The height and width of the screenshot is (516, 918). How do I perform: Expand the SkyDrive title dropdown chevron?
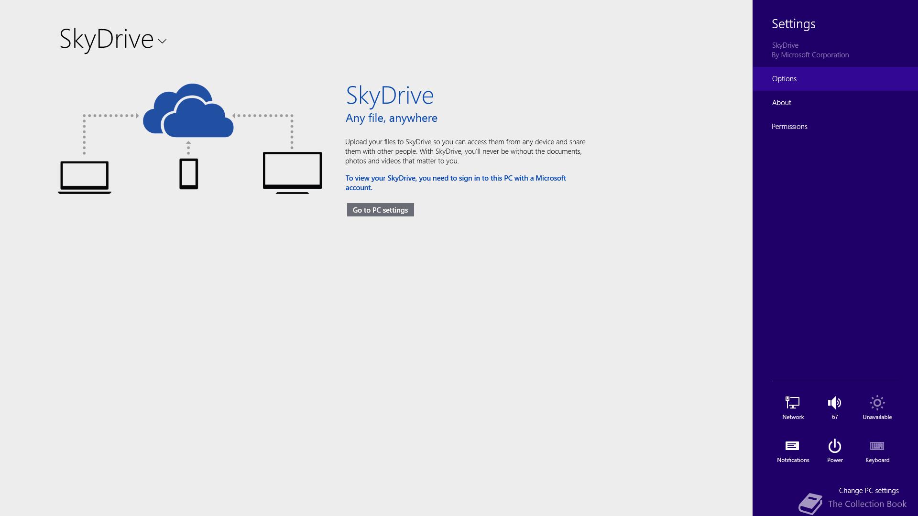(x=163, y=41)
